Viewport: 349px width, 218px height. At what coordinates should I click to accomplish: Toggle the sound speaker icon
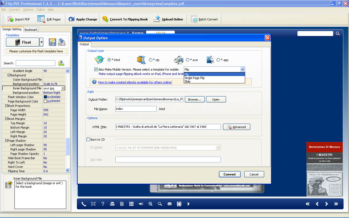point(141,204)
